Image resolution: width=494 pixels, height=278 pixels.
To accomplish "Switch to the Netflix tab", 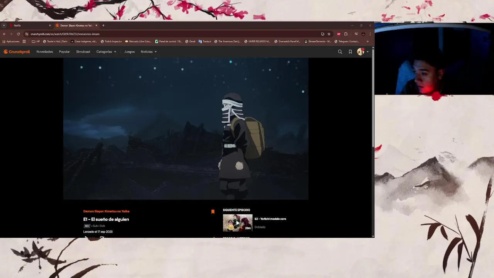I will click(x=30, y=25).
